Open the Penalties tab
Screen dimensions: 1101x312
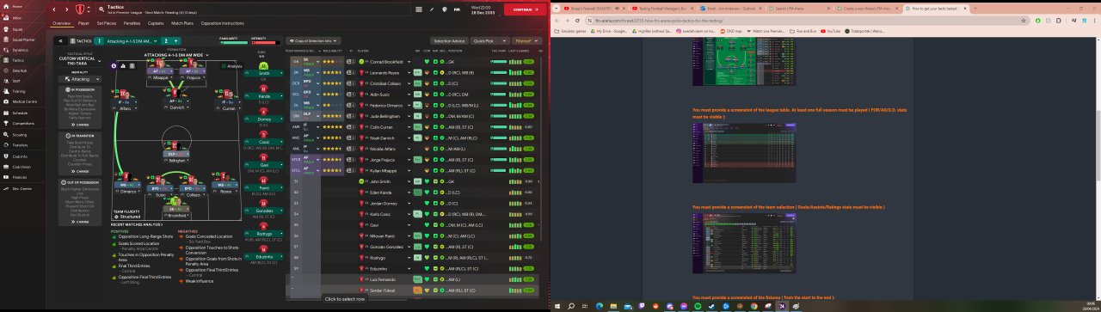pos(132,23)
